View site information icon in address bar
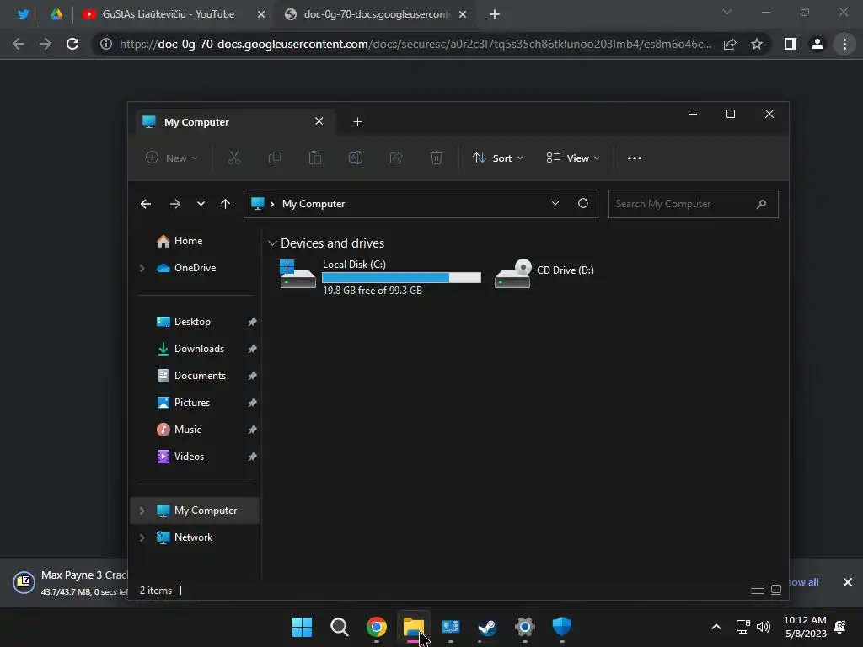Image resolution: width=863 pixels, height=647 pixels. 106,44
